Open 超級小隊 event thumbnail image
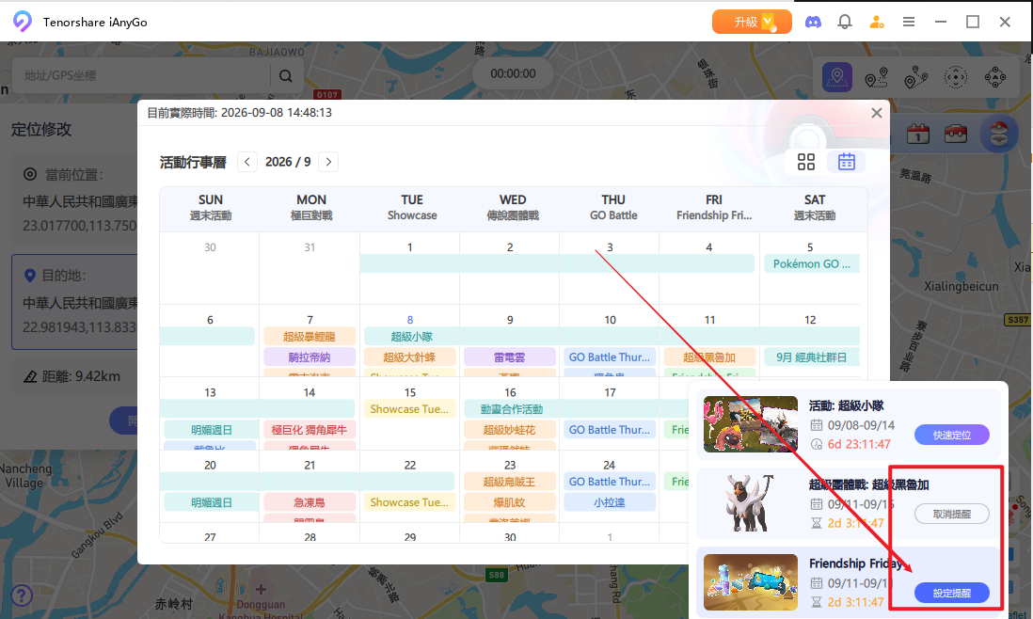This screenshot has width=1033, height=619. tap(751, 424)
